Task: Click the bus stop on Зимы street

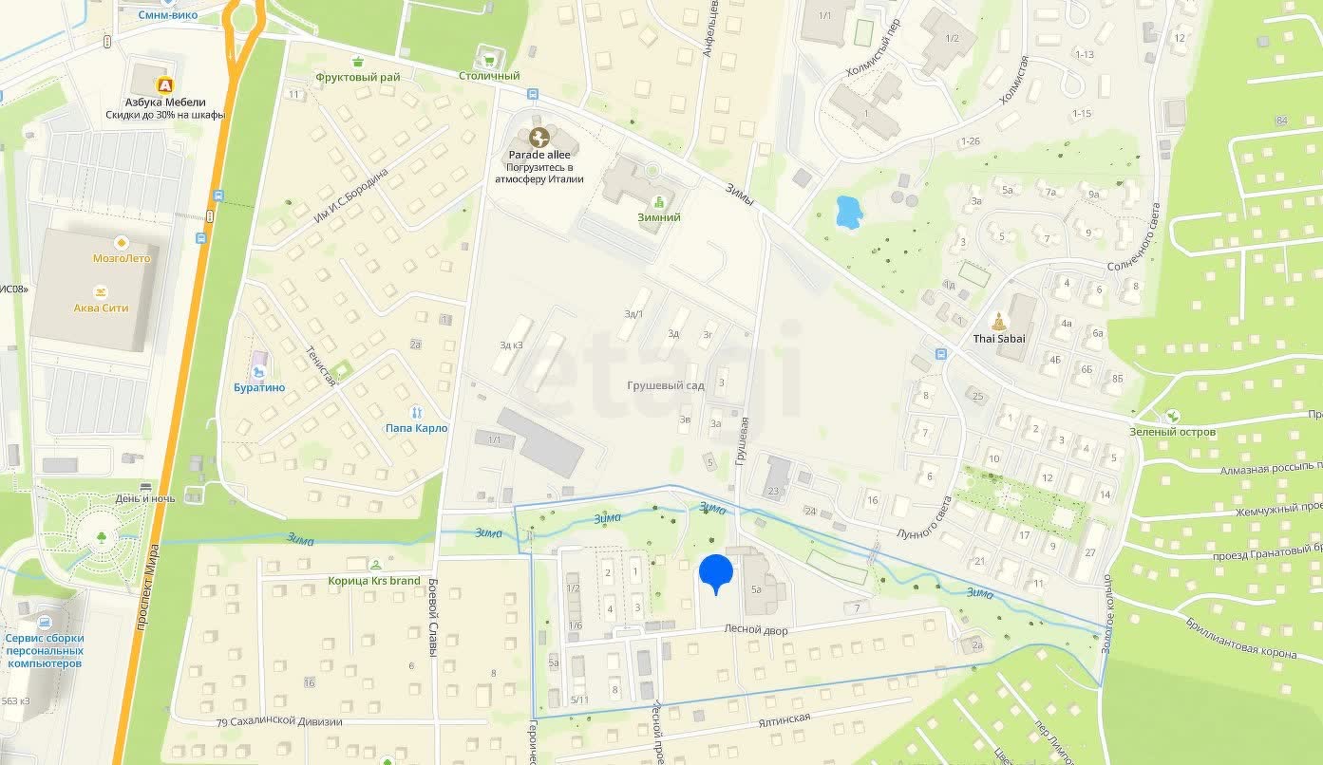Action: [x=531, y=94]
